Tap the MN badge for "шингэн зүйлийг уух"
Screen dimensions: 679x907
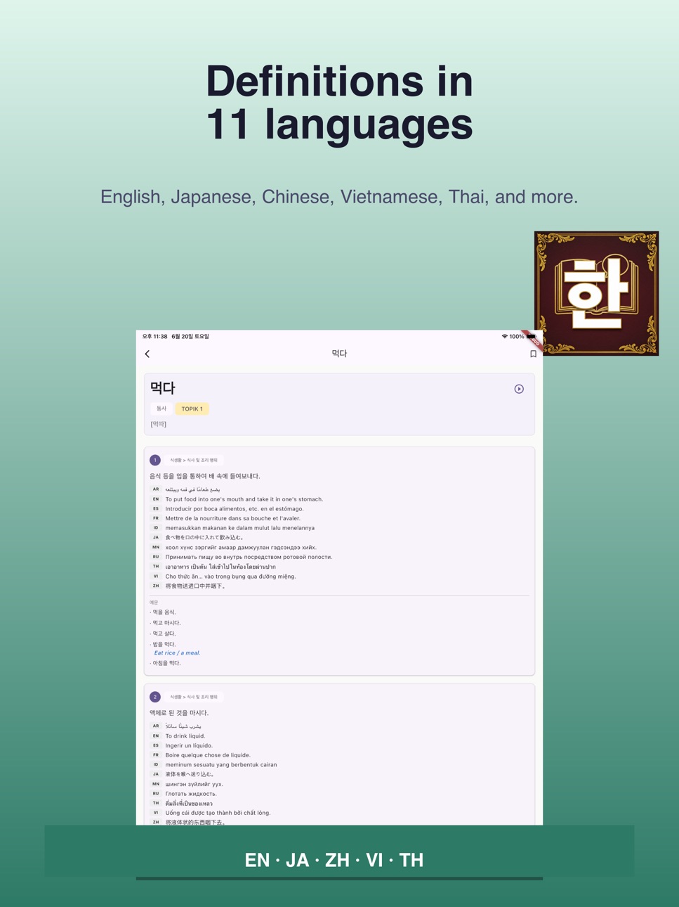pos(156,784)
